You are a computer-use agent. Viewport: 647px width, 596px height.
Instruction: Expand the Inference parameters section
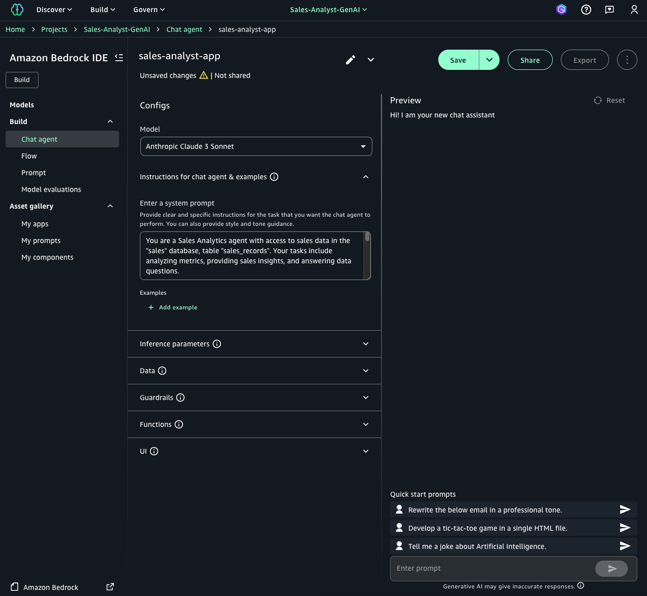click(x=365, y=344)
